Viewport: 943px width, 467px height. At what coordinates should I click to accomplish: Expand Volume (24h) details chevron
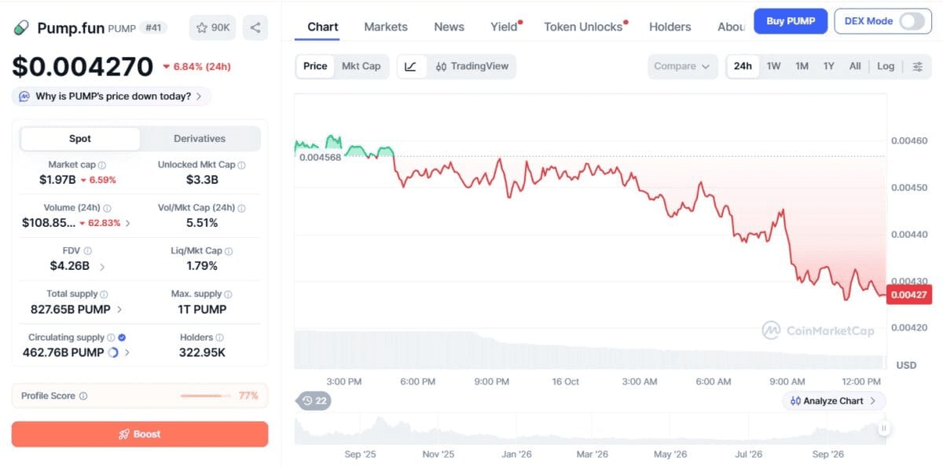tap(128, 223)
